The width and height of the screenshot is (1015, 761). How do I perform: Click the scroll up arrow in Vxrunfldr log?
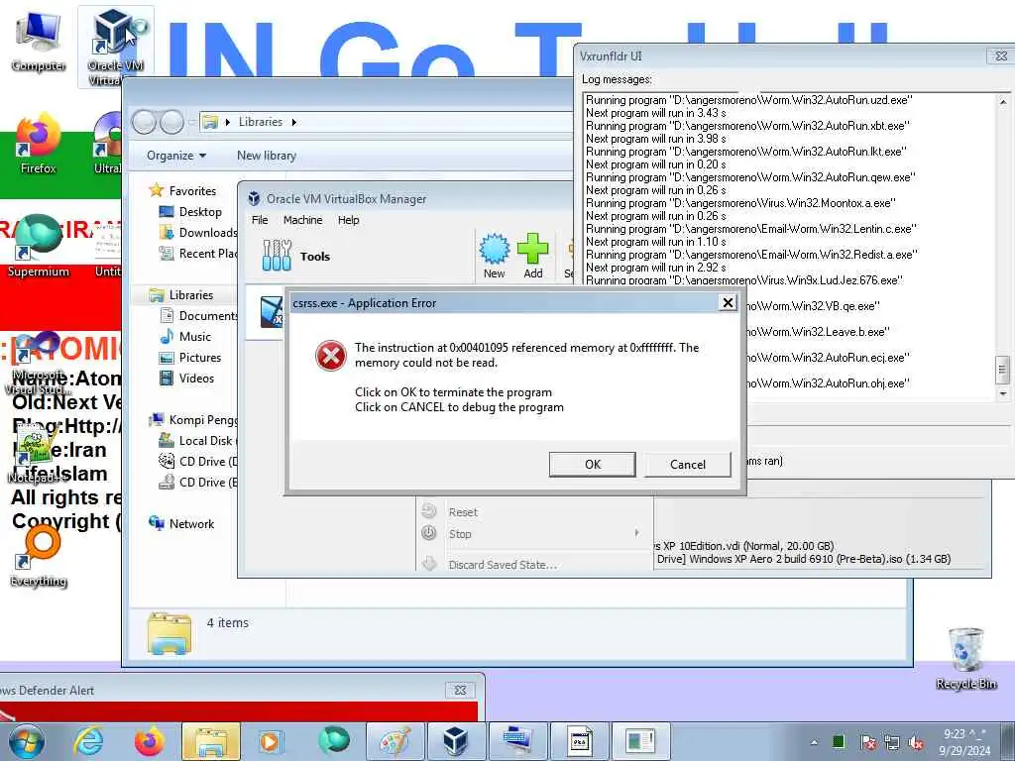click(1003, 102)
